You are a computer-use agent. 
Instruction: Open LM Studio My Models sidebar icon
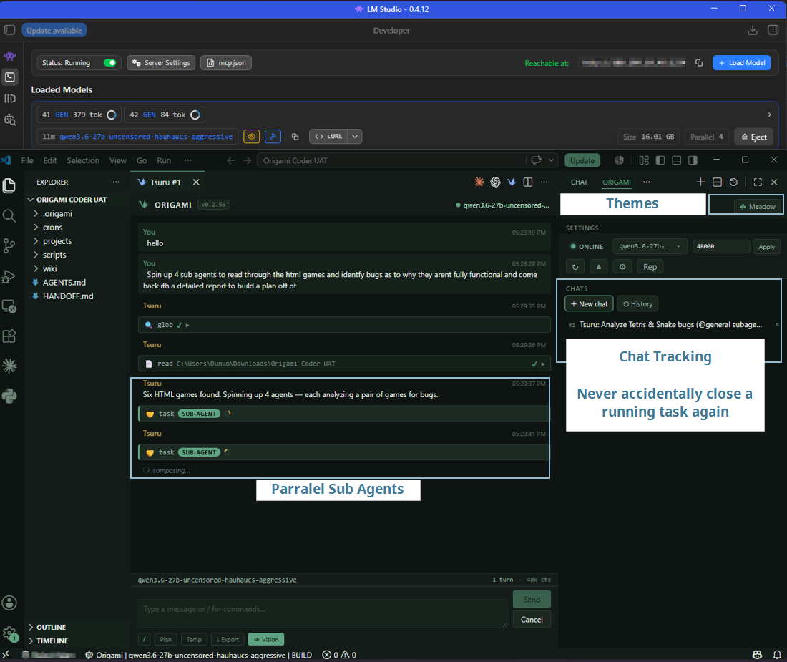[x=9, y=98]
